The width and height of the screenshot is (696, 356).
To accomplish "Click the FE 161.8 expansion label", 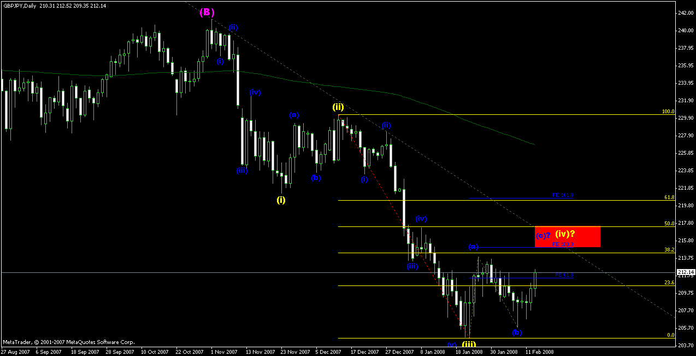I will [x=563, y=195].
